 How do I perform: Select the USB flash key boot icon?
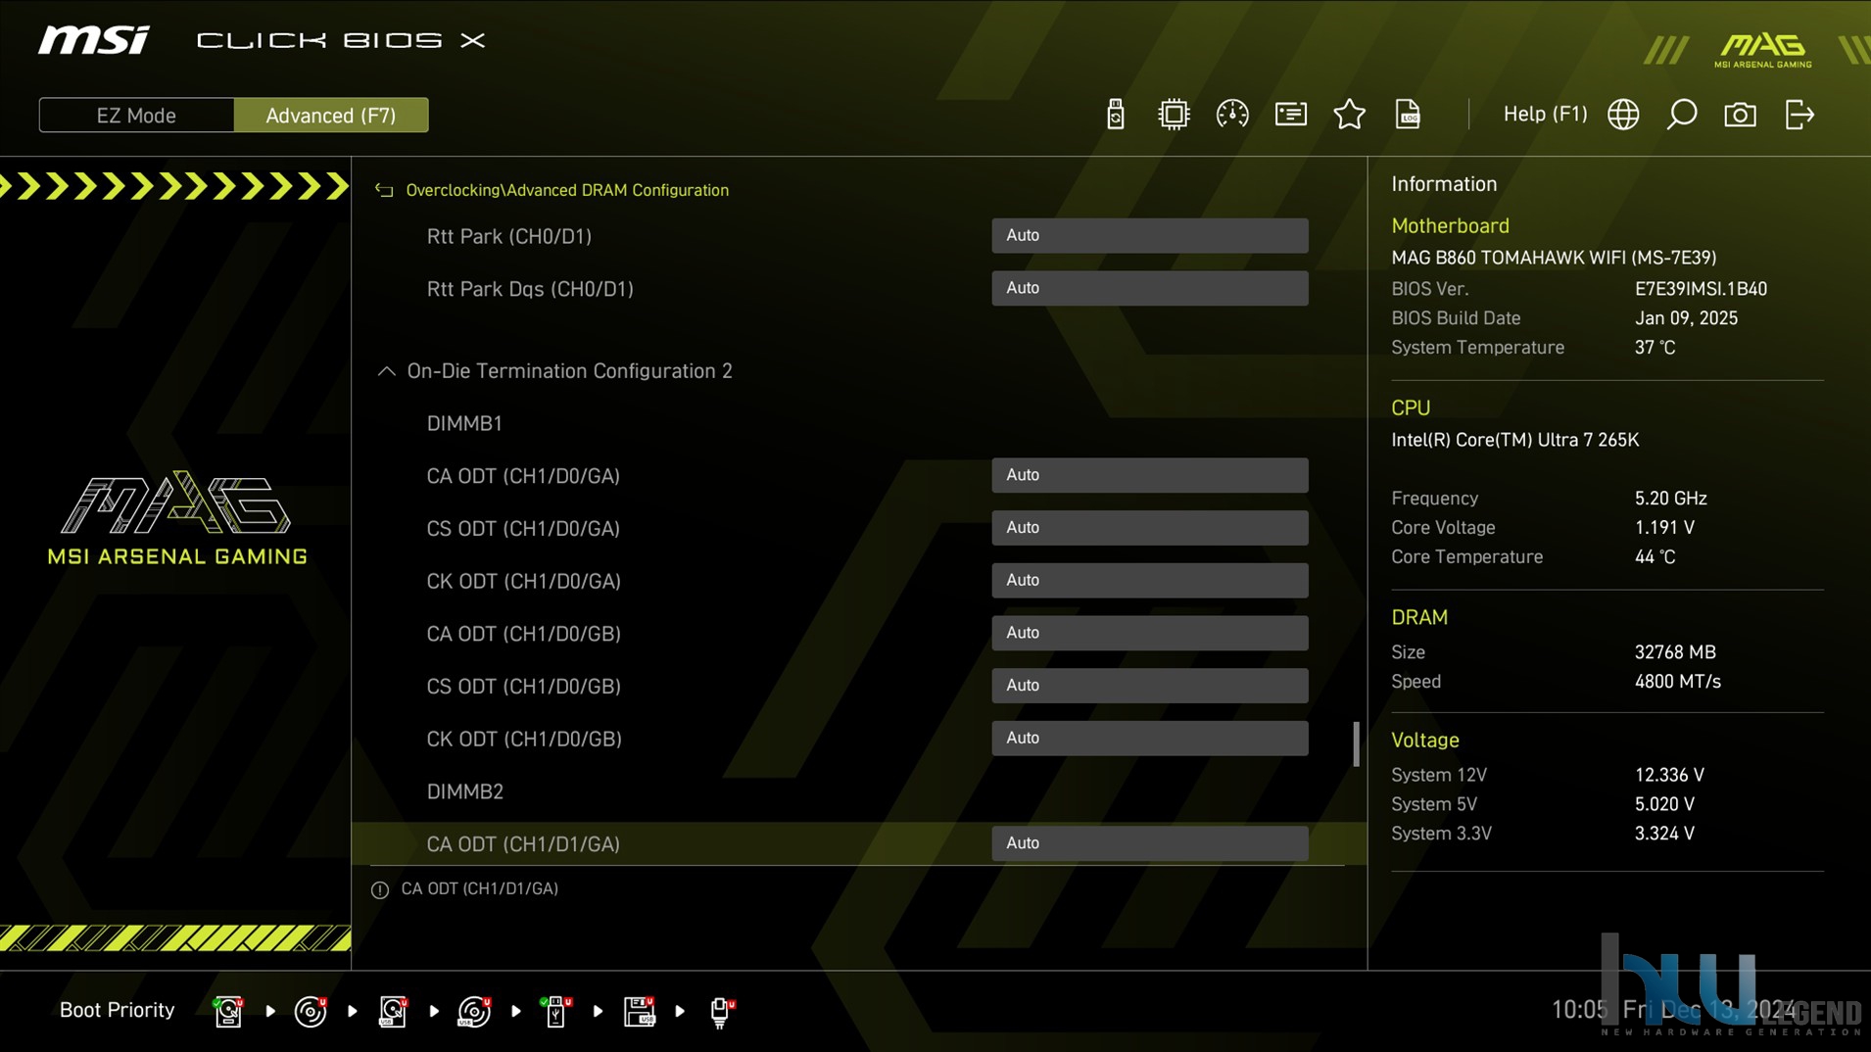point(555,1011)
